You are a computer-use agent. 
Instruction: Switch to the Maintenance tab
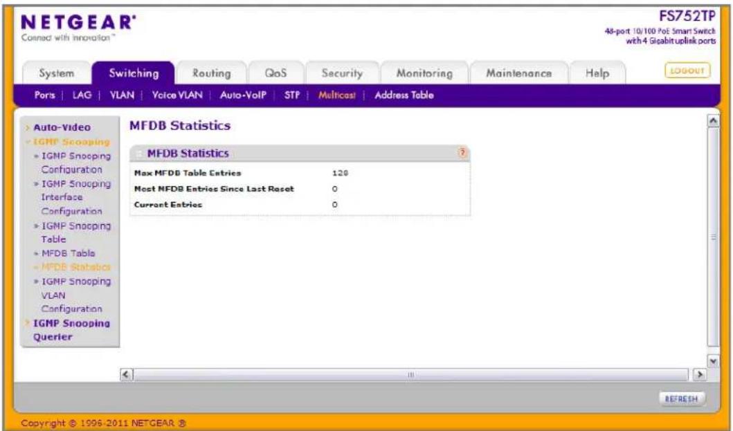519,73
